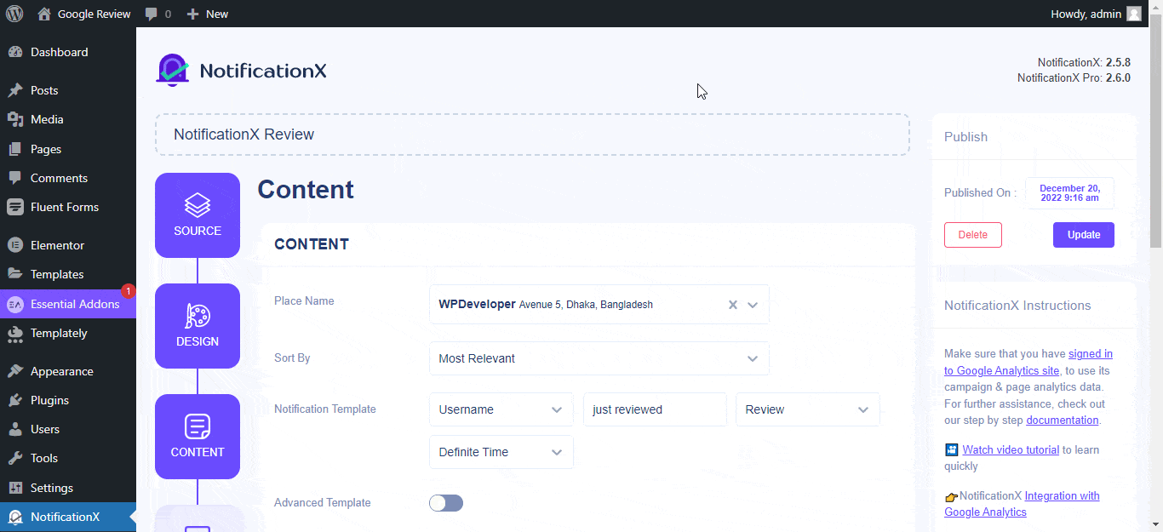Expand the Place Name dropdown arrow
1163x532 pixels.
[753, 305]
